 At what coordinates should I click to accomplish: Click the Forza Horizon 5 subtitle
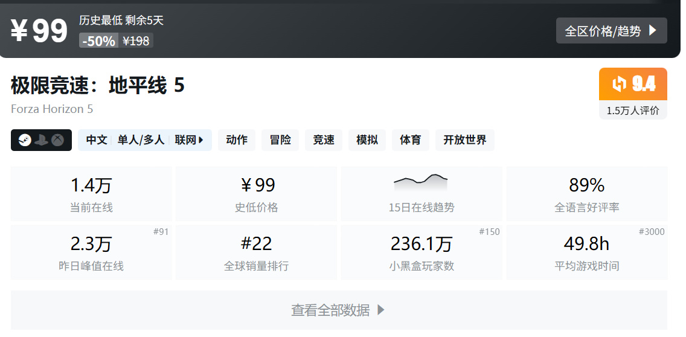click(52, 109)
